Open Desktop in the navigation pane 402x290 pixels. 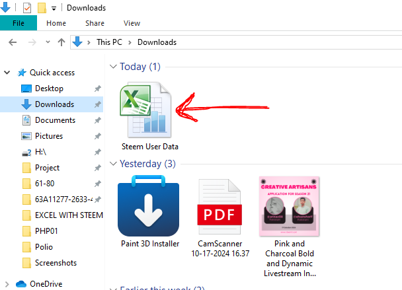(49, 89)
